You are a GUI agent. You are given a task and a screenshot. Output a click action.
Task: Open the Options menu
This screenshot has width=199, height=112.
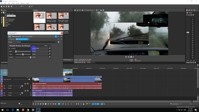click(x=23, y=3)
